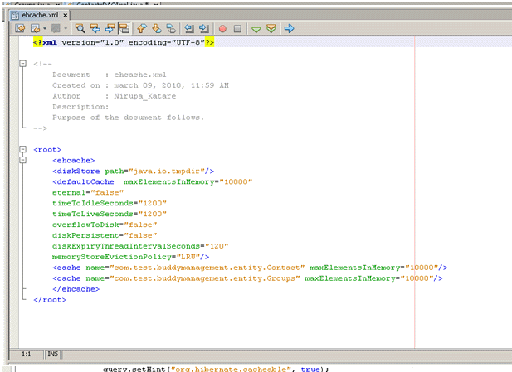The image size is (512, 372).
Task: Click memoryStoreEvictionPolicy="LRU" line
Action: tap(130, 257)
